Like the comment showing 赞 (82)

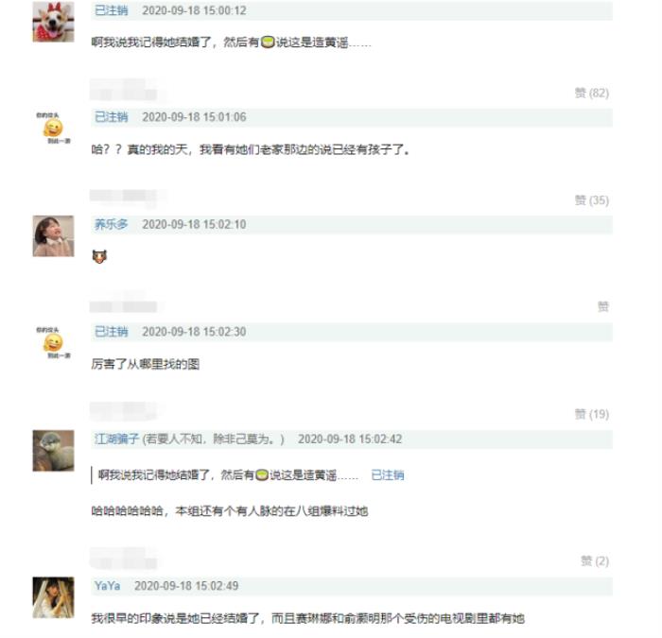click(x=591, y=93)
